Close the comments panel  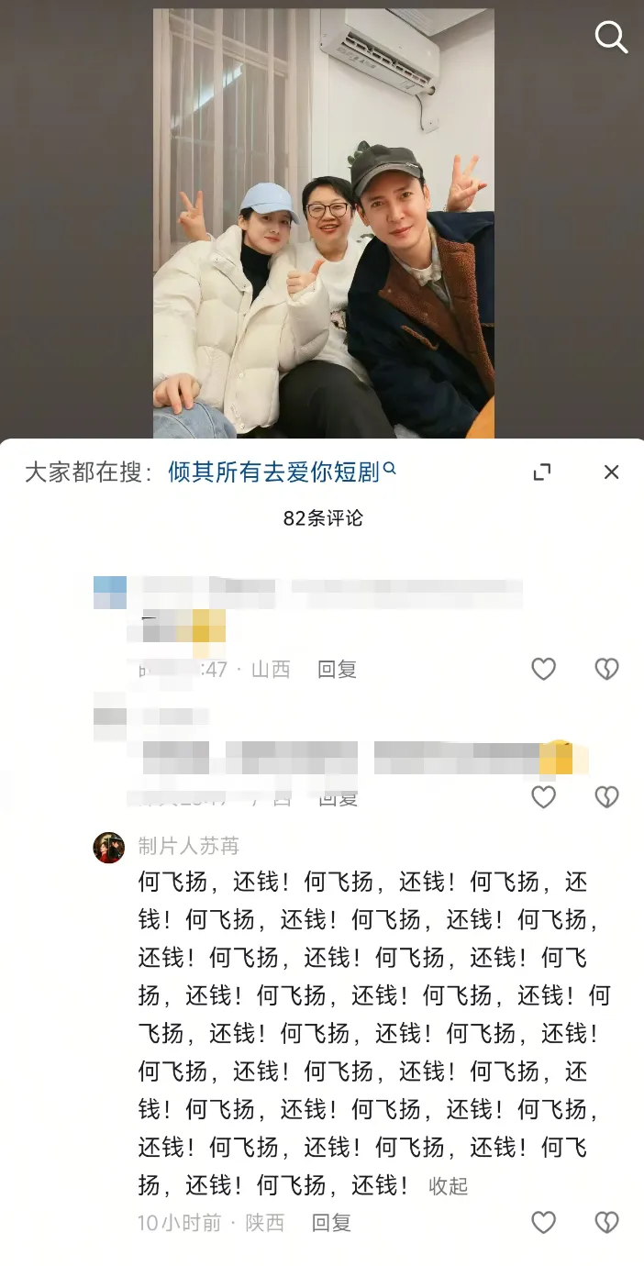[x=611, y=472]
